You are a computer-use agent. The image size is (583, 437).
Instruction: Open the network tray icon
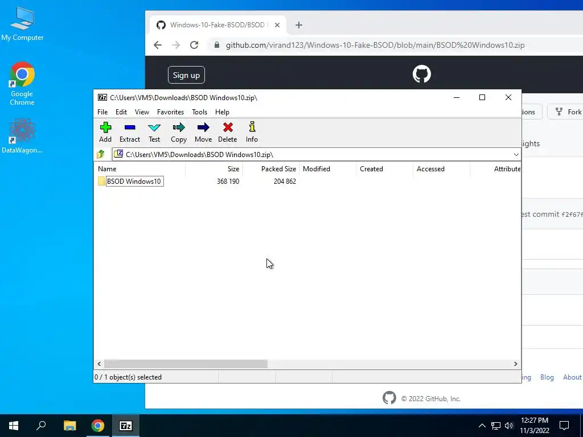click(496, 426)
